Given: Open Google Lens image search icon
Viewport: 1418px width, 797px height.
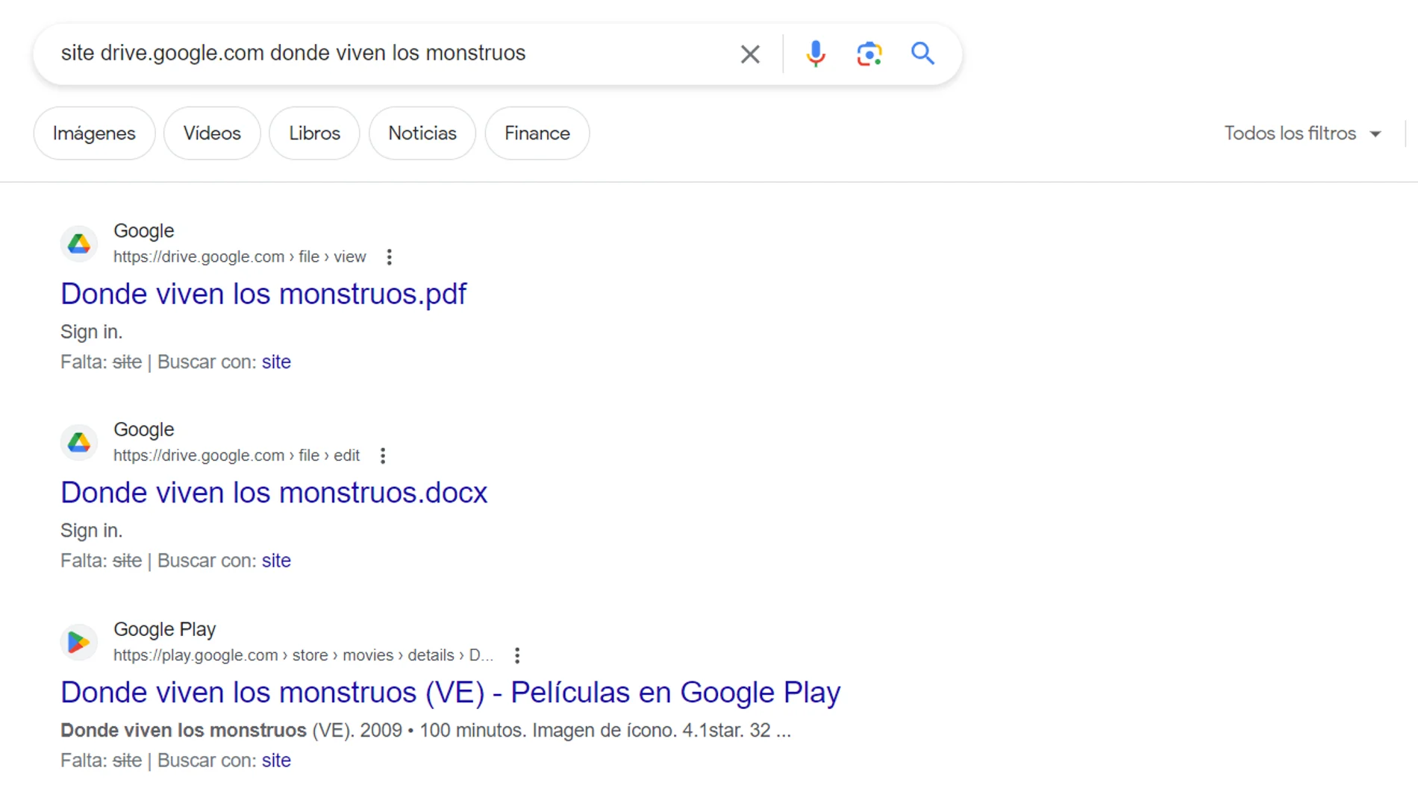Looking at the screenshot, I should (x=869, y=54).
